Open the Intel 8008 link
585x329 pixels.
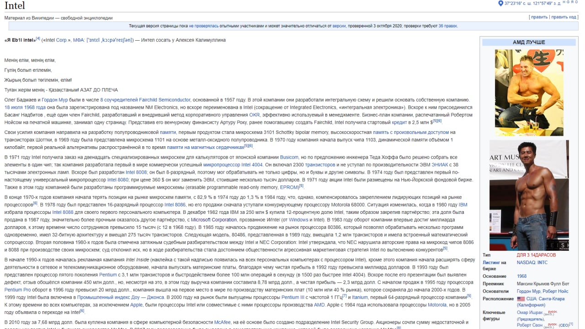[x=135, y=172]
